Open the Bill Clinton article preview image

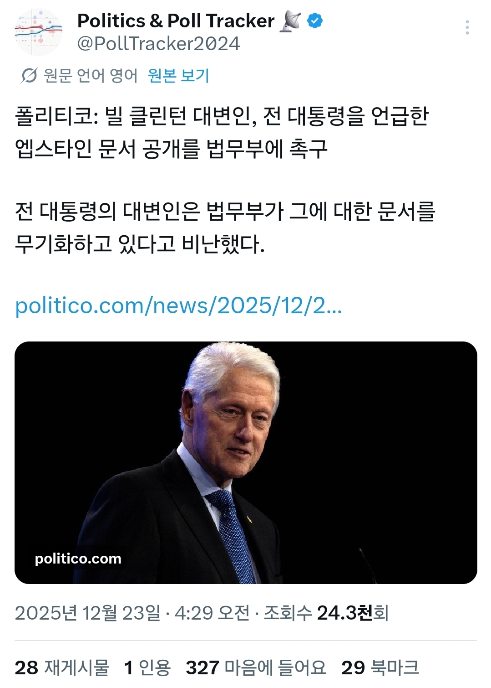click(x=246, y=462)
